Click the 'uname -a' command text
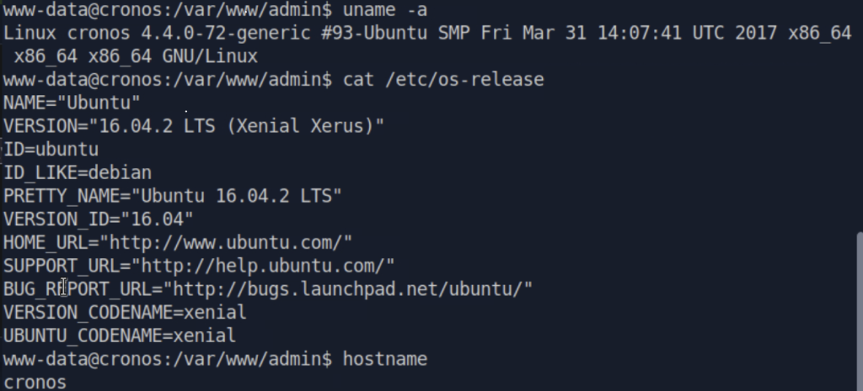 pyautogui.click(x=384, y=9)
